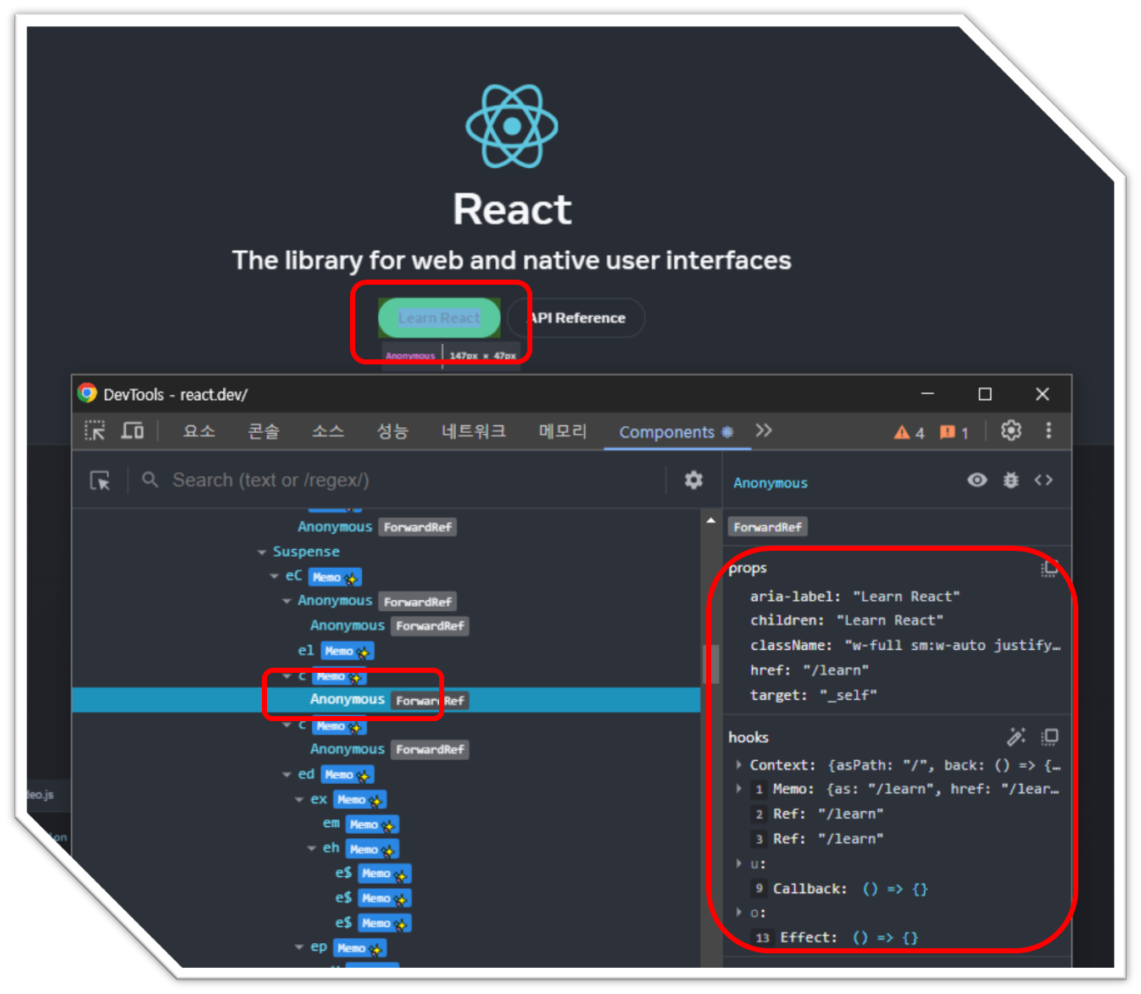View component source with angle brackets icon
This screenshot has width=1141, height=994.
click(x=1044, y=480)
